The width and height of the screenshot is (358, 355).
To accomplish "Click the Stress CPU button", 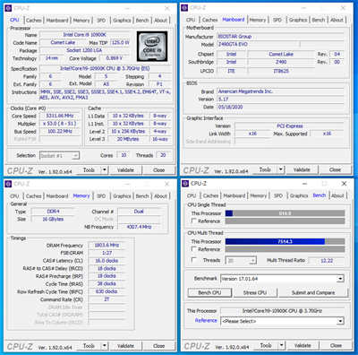I will click(255, 293).
